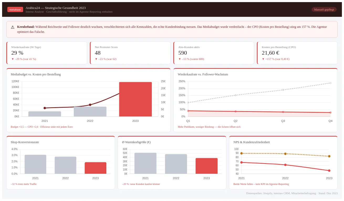Click the warning triangle beside Kernbefund
This screenshot has height=201, width=344.
pos(12,27)
